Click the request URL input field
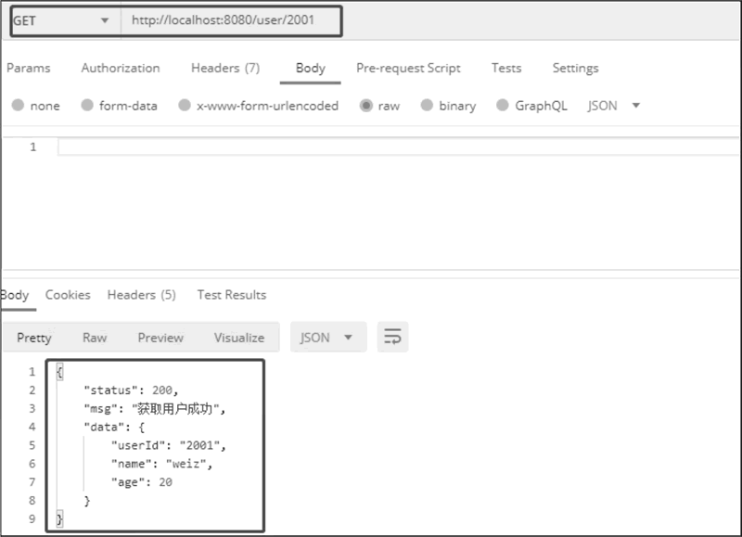Screen dimensions: 742x537 click(231, 20)
